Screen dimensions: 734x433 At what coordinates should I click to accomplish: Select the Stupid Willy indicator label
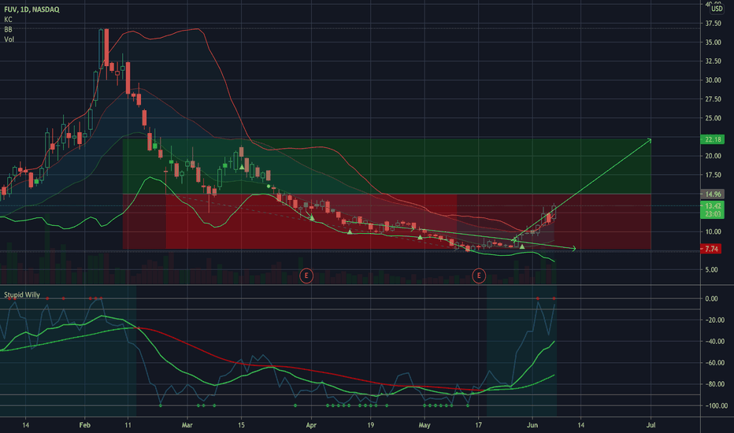(x=22, y=295)
